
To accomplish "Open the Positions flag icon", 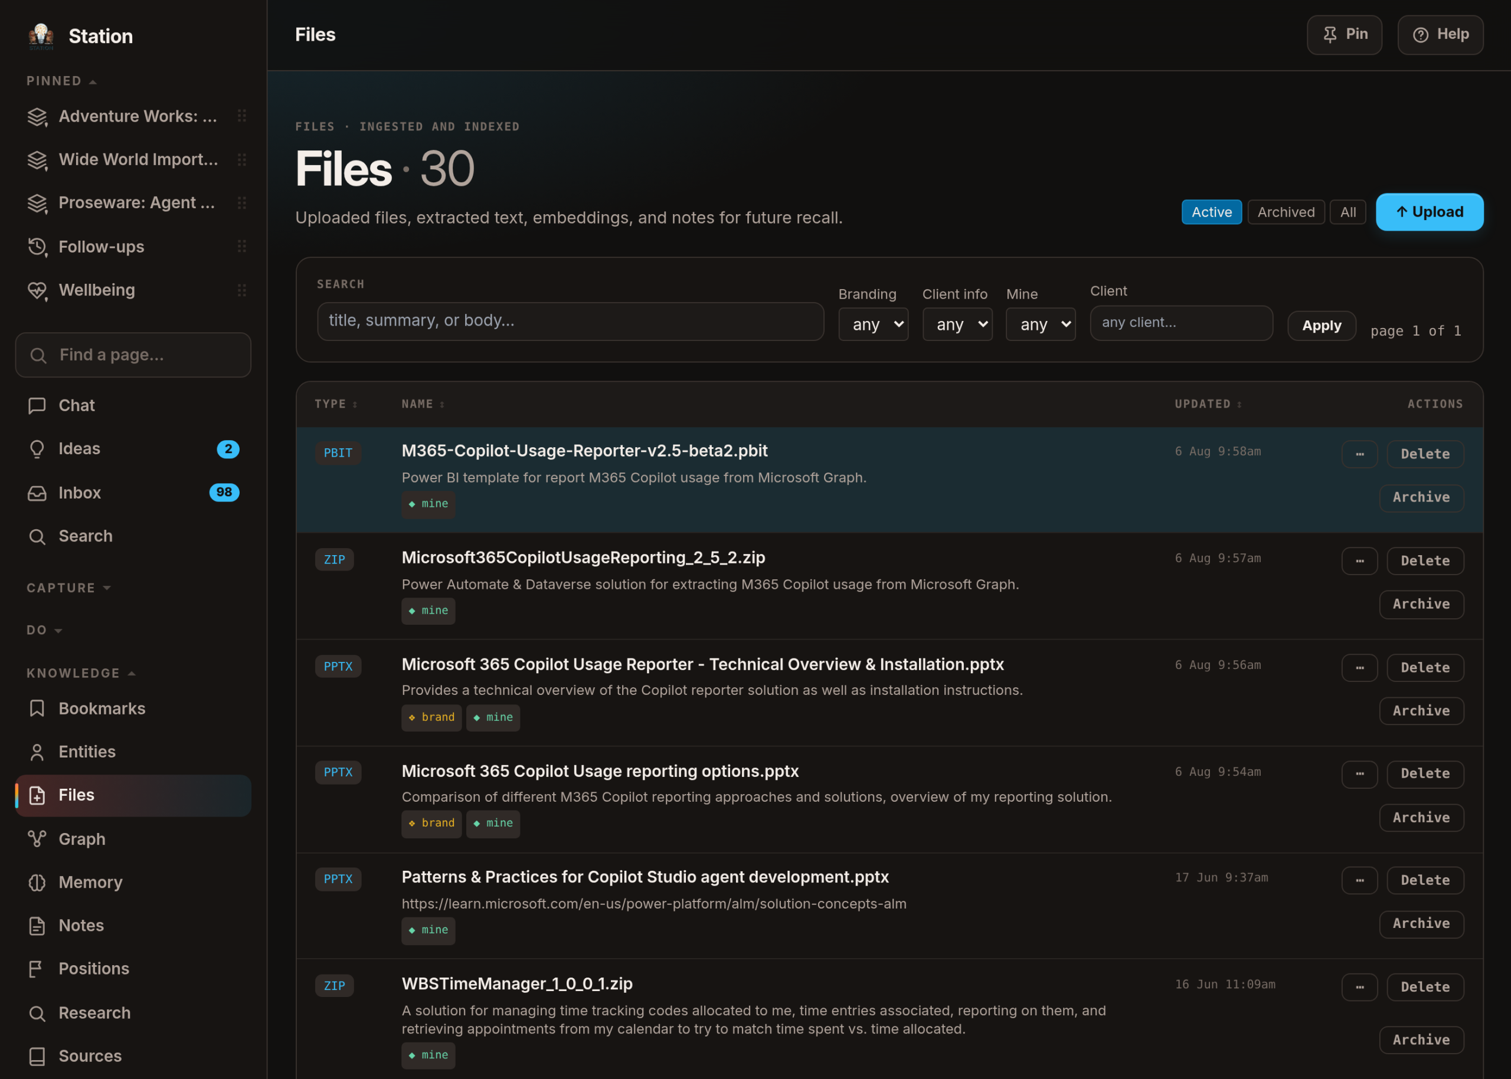I will tap(37, 969).
